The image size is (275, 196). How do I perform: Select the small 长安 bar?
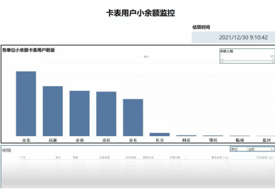tap(159, 134)
